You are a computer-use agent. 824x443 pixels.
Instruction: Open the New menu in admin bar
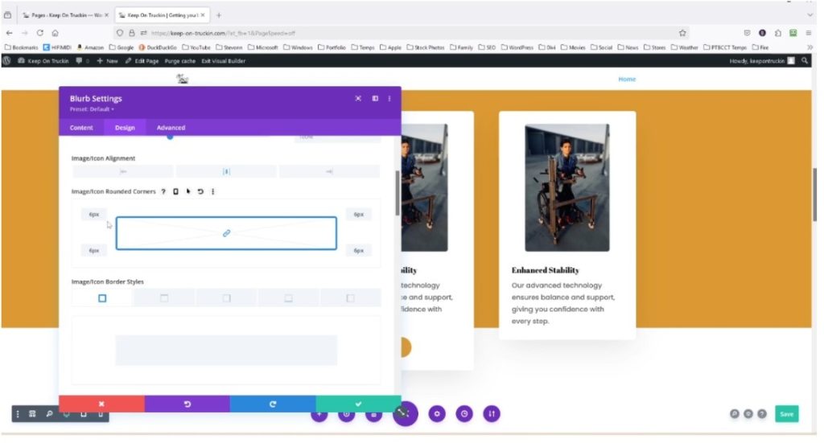(108, 61)
